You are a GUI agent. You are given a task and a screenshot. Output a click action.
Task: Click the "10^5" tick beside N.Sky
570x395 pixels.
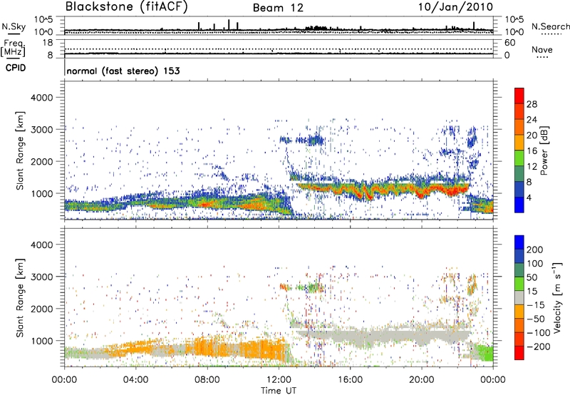pyautogui.click(x=43, y=19)
